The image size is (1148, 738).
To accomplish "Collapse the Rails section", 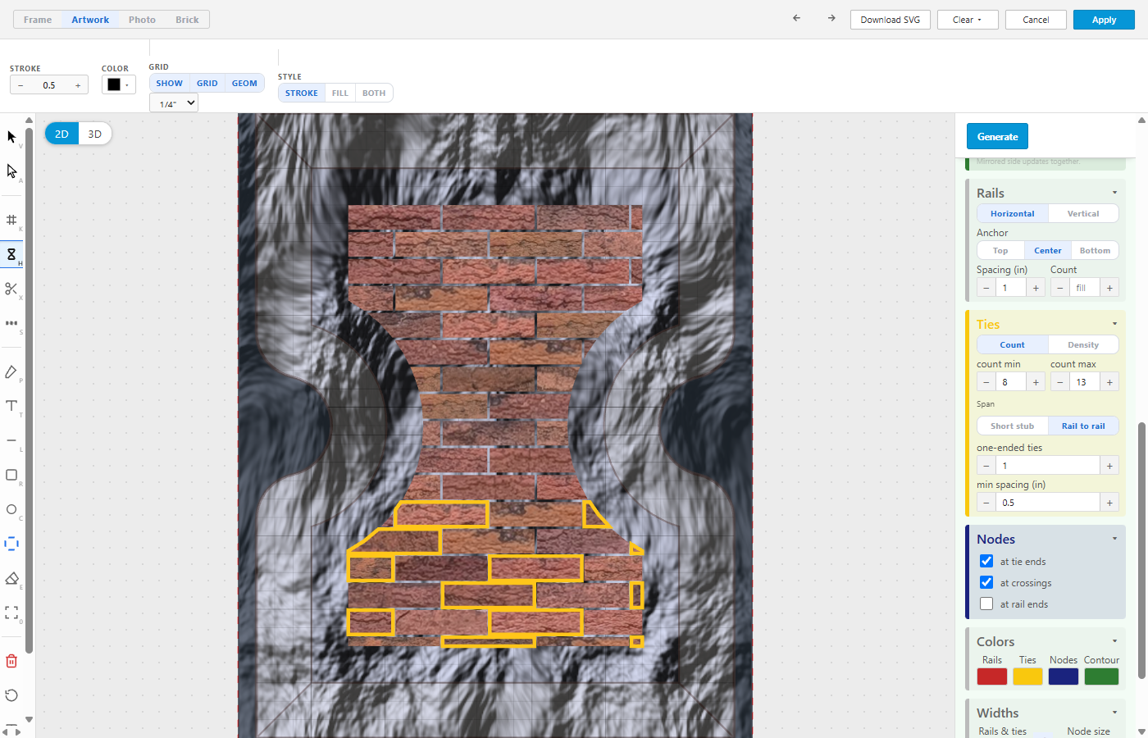I will [x=1114, y=193].
